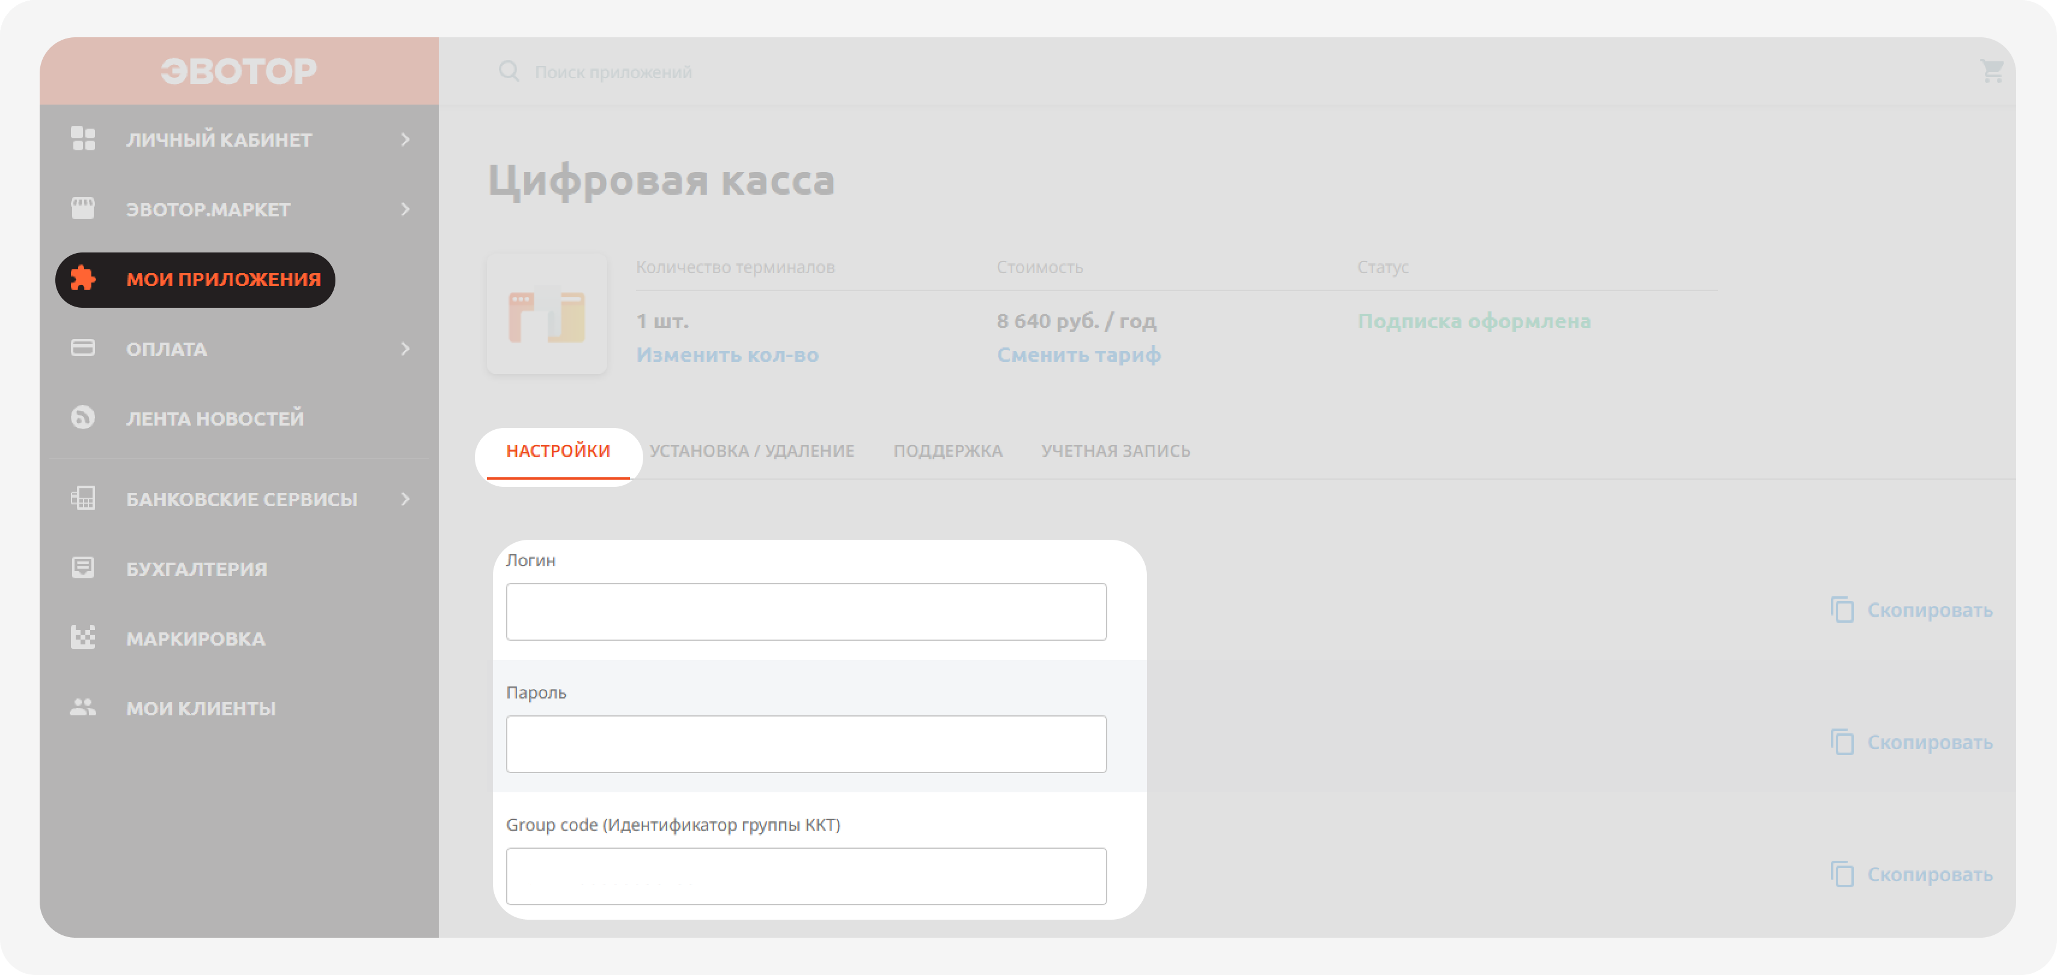2057x975 pixels.
Task: Select the Маркировка QR-code icon
Action: [83, 637]
